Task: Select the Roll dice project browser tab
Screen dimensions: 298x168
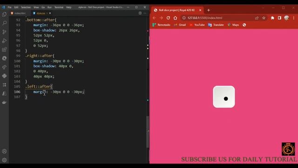Action: click(177, 10)
